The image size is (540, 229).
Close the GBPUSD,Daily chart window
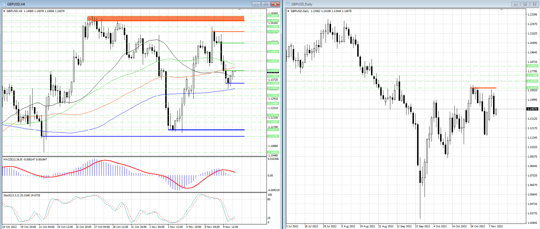535,4
